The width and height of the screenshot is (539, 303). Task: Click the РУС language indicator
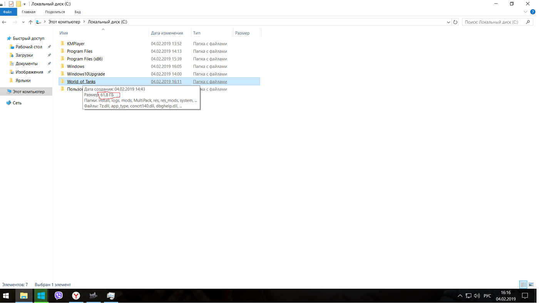point(487,296)
